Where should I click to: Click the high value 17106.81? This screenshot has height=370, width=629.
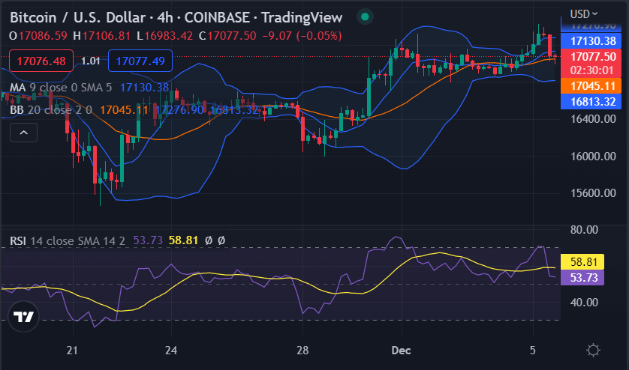click(107, 36)
